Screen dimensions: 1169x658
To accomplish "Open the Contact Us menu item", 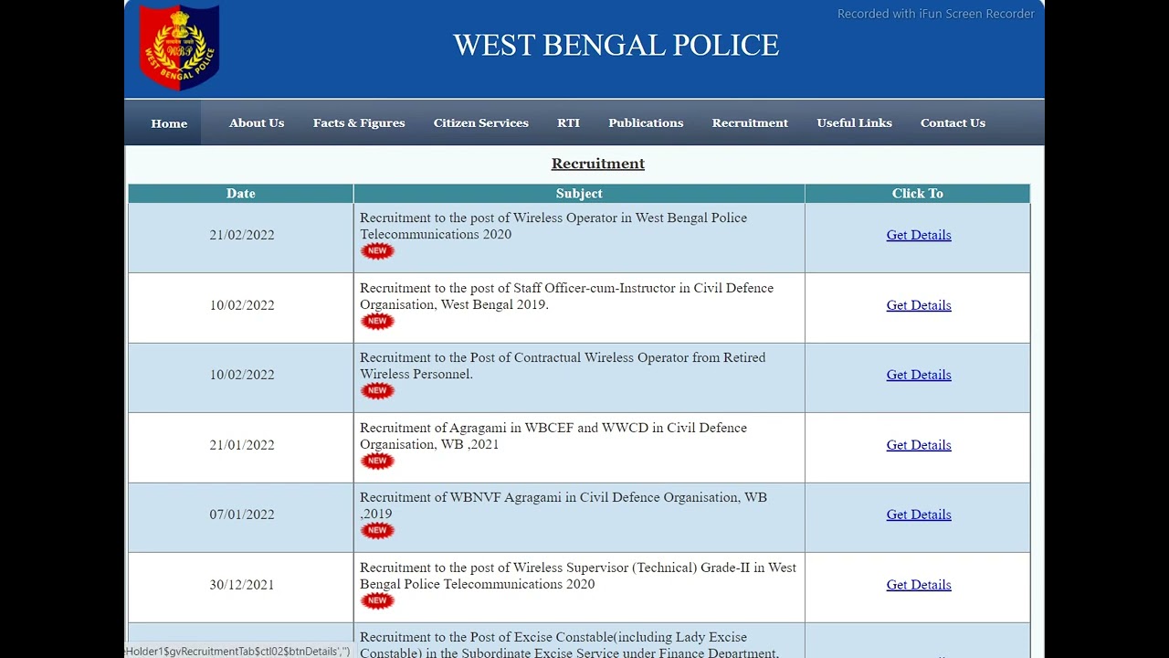I will click(x=953, y=122).
